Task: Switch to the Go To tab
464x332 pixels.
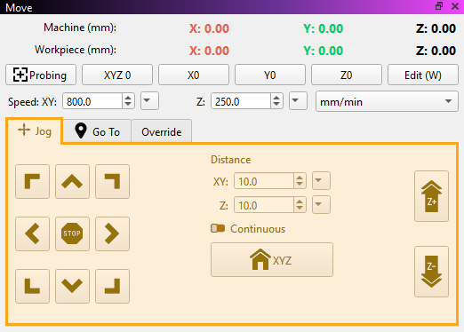Action: point(97,131)
